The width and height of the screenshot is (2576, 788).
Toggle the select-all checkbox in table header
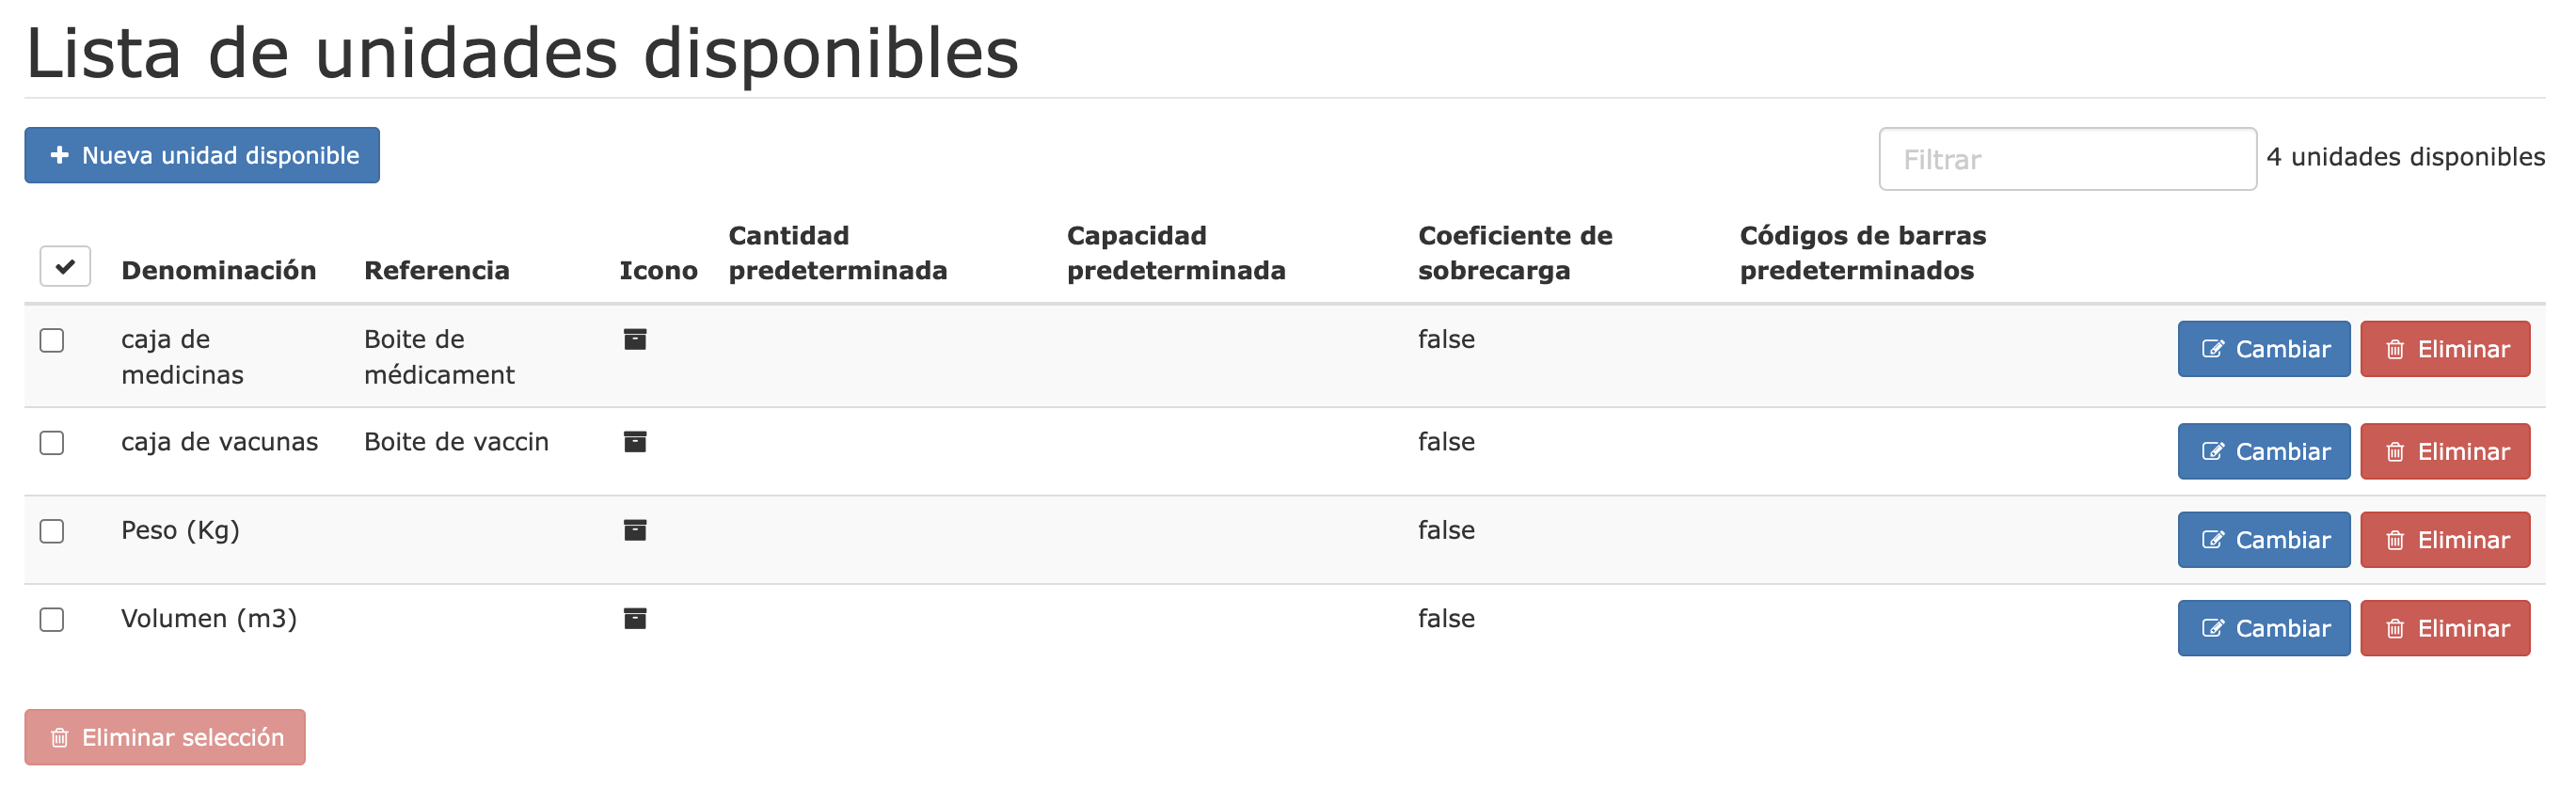pos(65,266)
